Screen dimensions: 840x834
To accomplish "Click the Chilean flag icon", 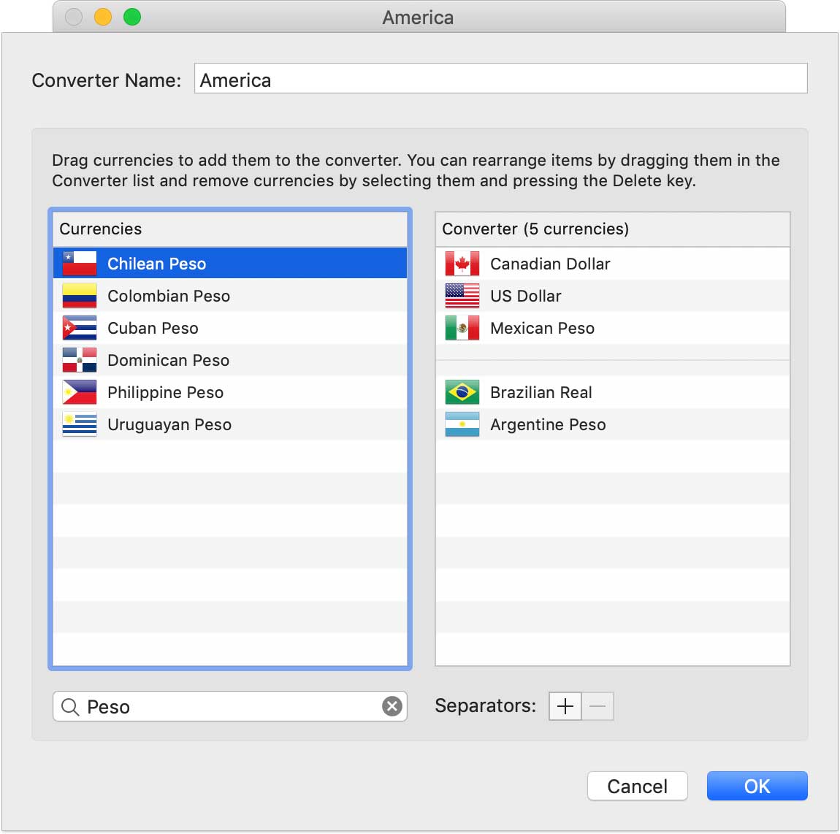I will [x=78, y=263].
